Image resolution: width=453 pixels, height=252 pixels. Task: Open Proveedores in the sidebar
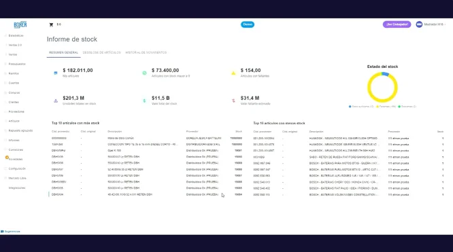(x=16, y=111)
